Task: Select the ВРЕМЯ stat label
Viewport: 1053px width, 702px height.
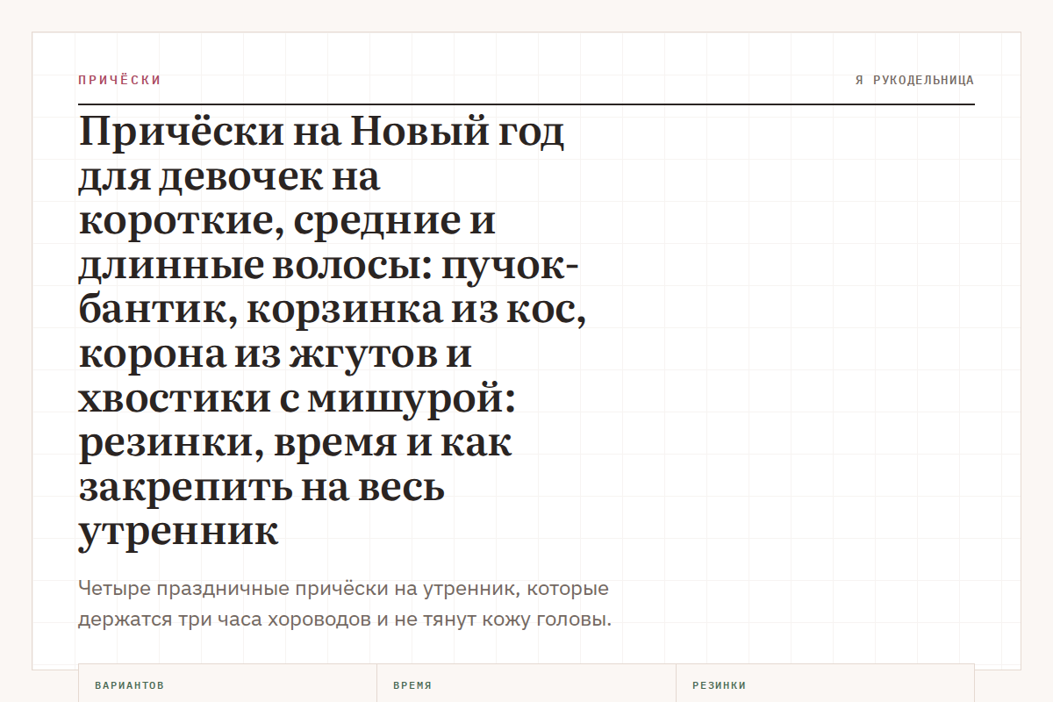Action: [412, 685]
